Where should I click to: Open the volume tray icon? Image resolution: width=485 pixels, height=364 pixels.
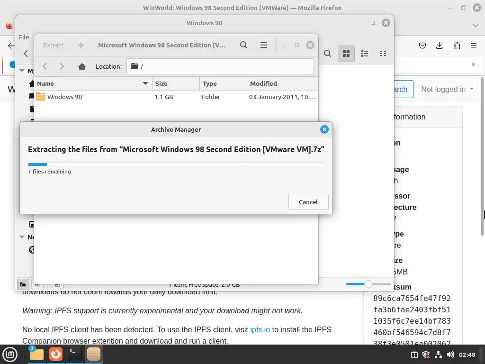pyautogui.click(x=450, y=355)
